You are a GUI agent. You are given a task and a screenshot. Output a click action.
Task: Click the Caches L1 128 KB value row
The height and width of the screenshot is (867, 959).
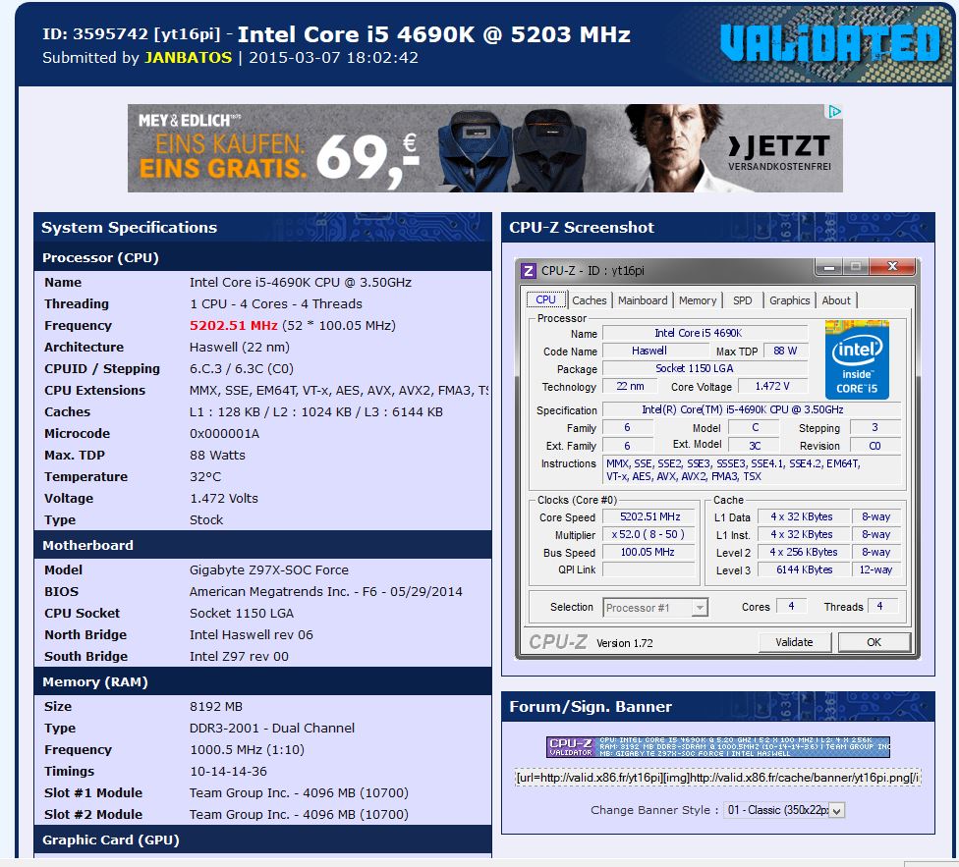tap(316, 411)
